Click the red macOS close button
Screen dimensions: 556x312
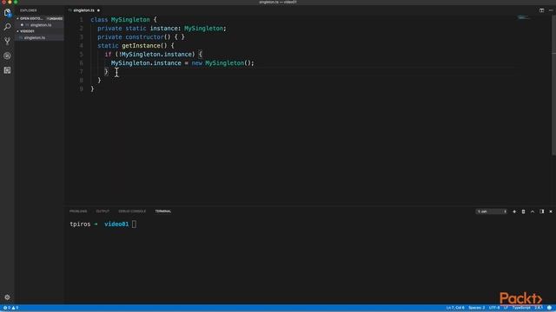coord(3,2)
